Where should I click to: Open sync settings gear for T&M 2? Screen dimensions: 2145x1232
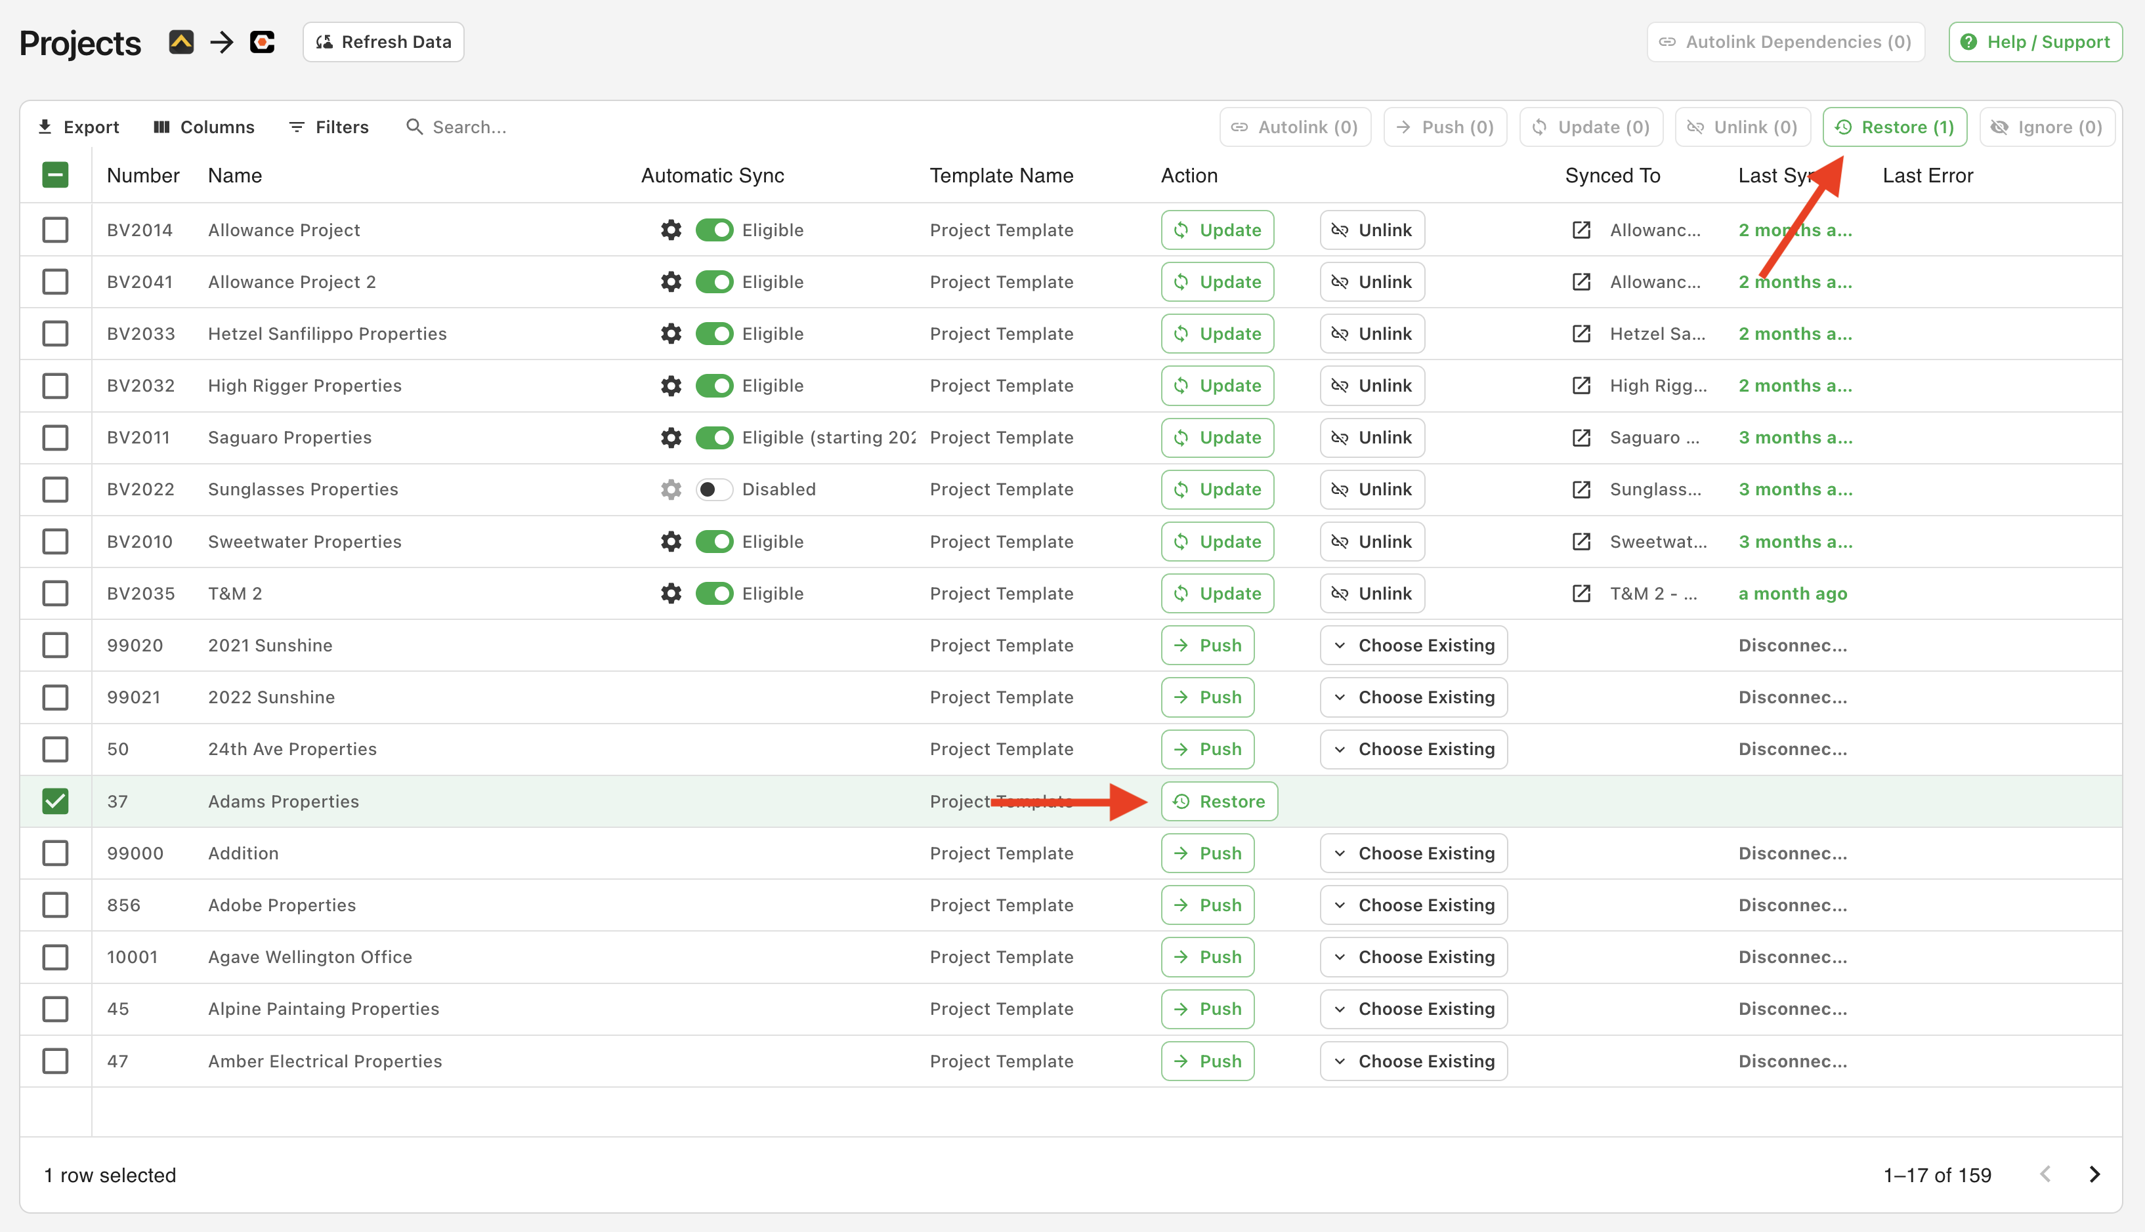point(670,593)
